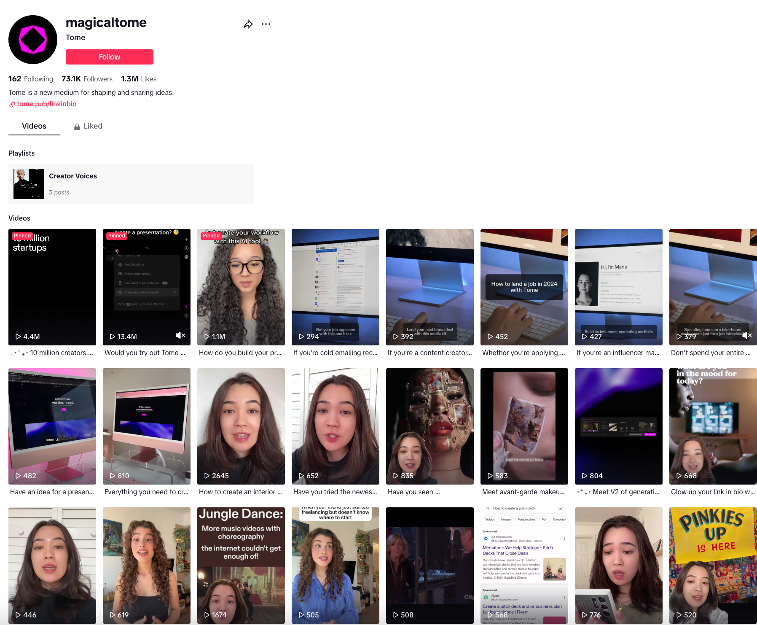The image size is (757, 625).
Task: Open the 'Pinkies Up Is Here' video
Action: point(713,566)
